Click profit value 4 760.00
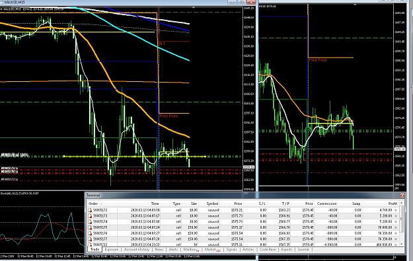 tap(386, 210)
